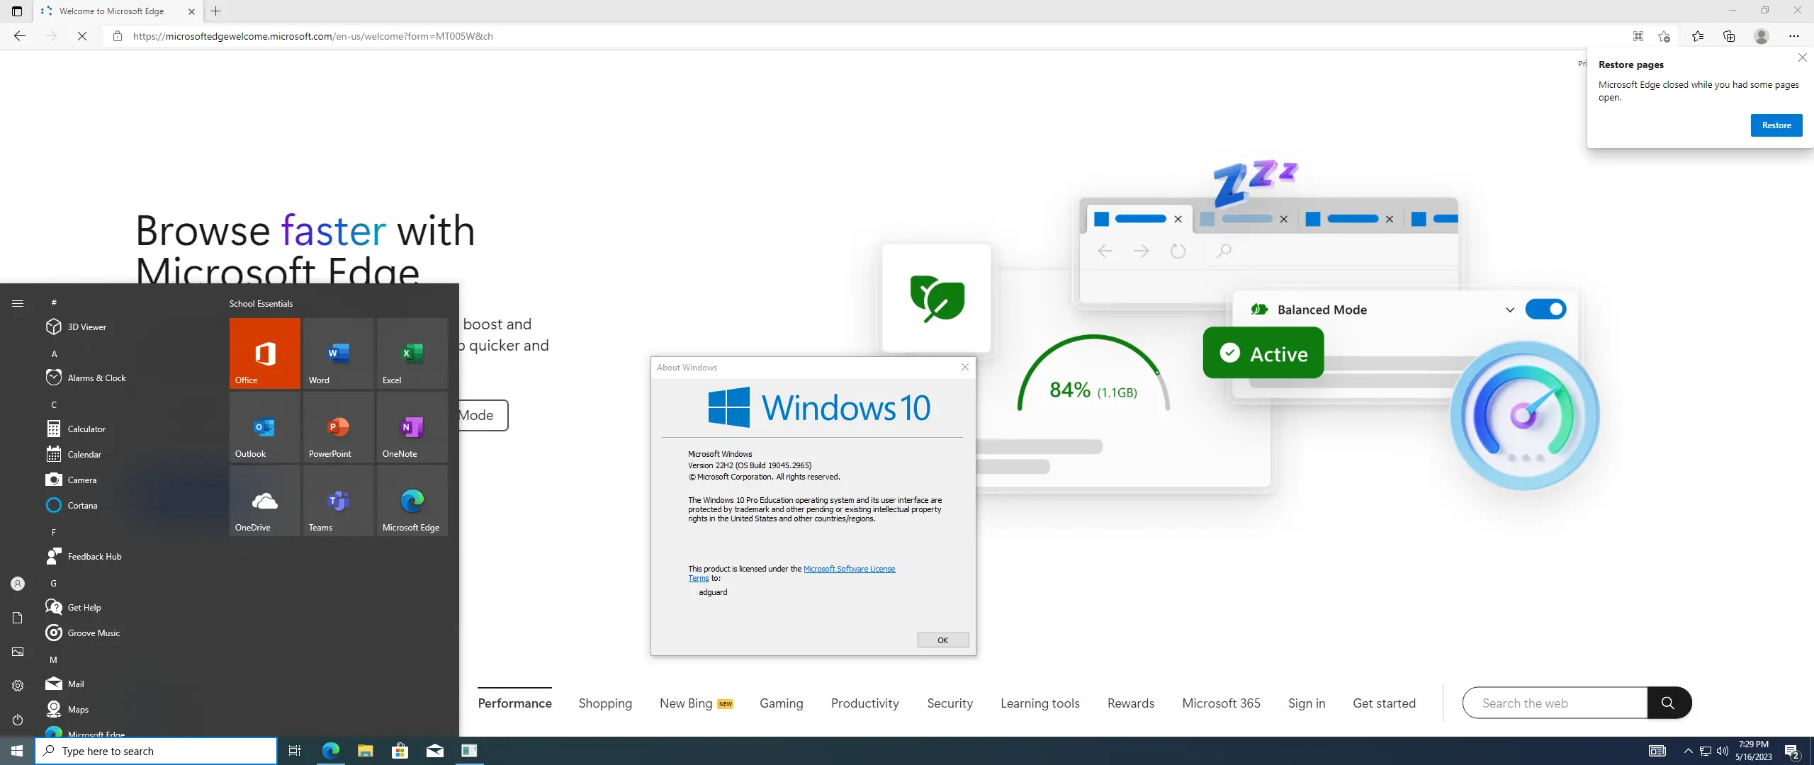The width and height of the screenshot is (1814, 765).
Task: Open 3D Viewer from app list
Action: pos(86,327)
